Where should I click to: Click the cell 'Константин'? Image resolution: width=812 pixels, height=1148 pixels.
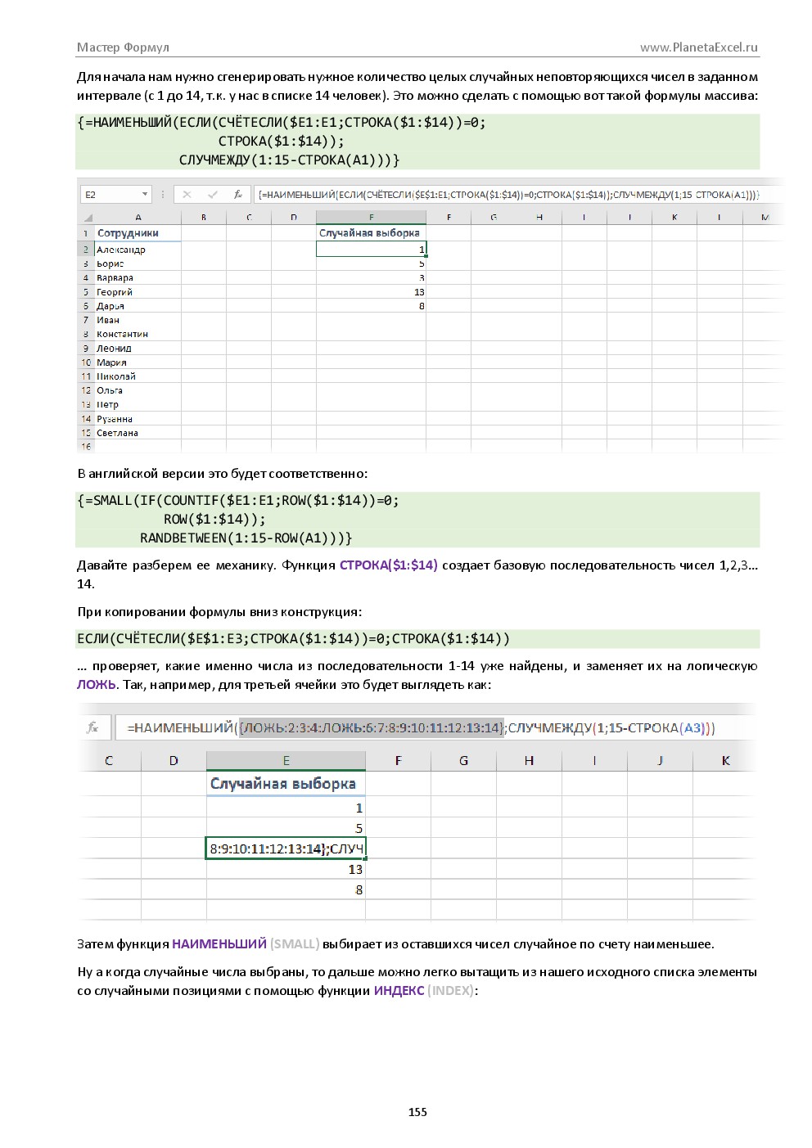click(x=138, y=334)
